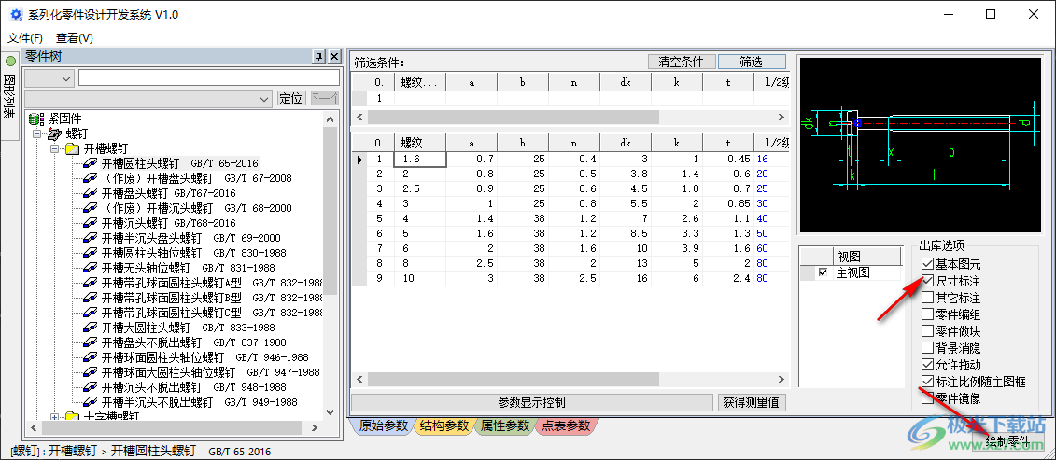Enable the 零件编组 checkbox

point(927,314)
